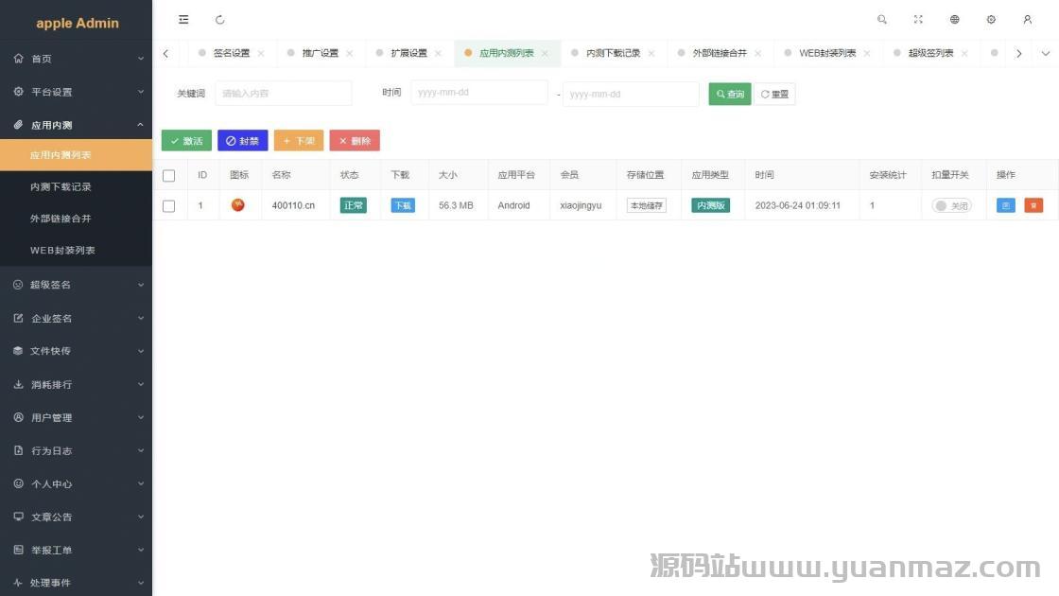Open the tab options dropdown chevron
This screenshot has width=1059, height=596.
(x=1045, y=53)
